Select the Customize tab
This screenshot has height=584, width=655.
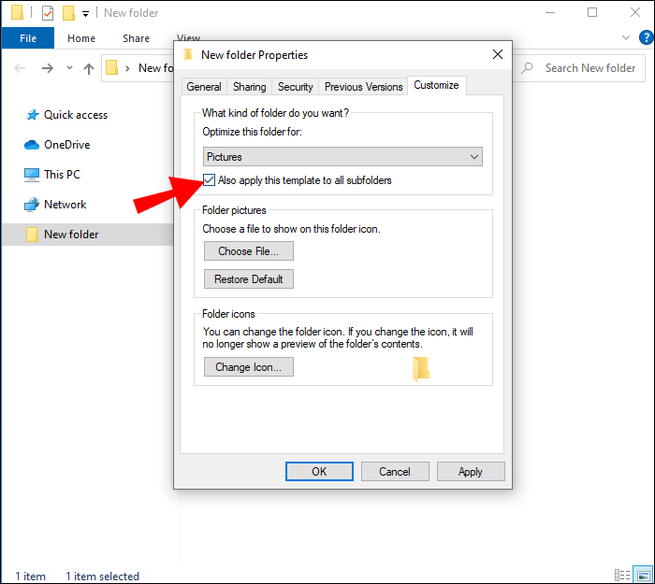437,85
